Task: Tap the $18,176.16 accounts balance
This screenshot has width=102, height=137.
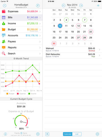Action: [x=32, y=35]
